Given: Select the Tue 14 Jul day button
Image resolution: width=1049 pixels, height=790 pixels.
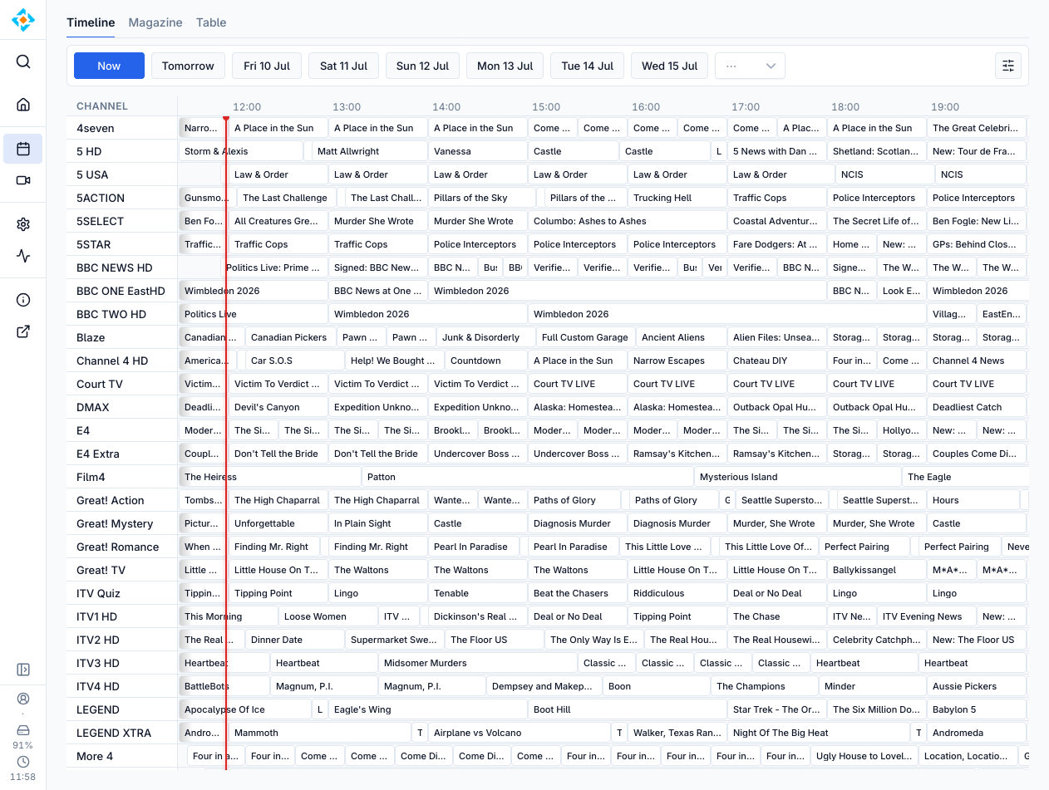Looking at the screenshot, I should (587, 66).
